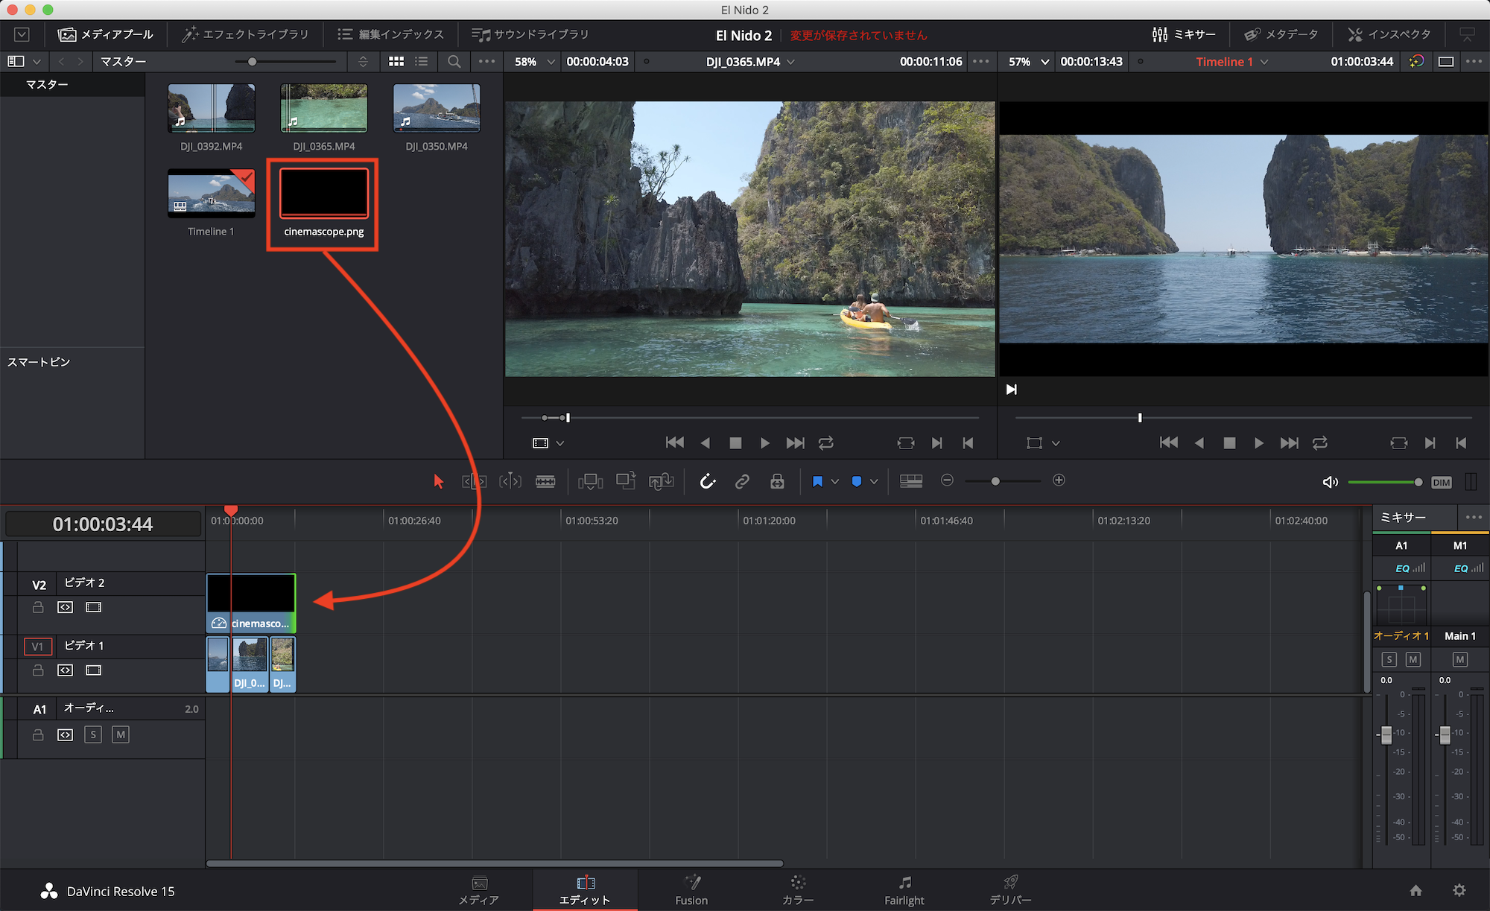Image resolution: width=1490 pixels, height=911 pixels.
Task: Click the insert clip toolbar icon
Action: click(x=590, y=482)
